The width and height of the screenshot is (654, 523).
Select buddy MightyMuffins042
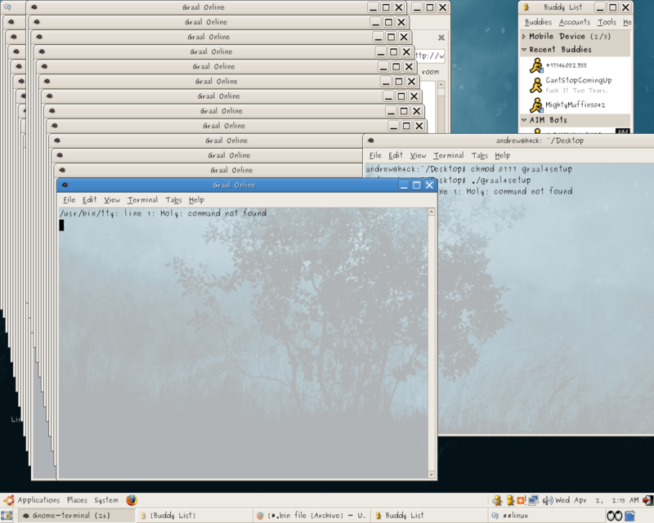576,105
